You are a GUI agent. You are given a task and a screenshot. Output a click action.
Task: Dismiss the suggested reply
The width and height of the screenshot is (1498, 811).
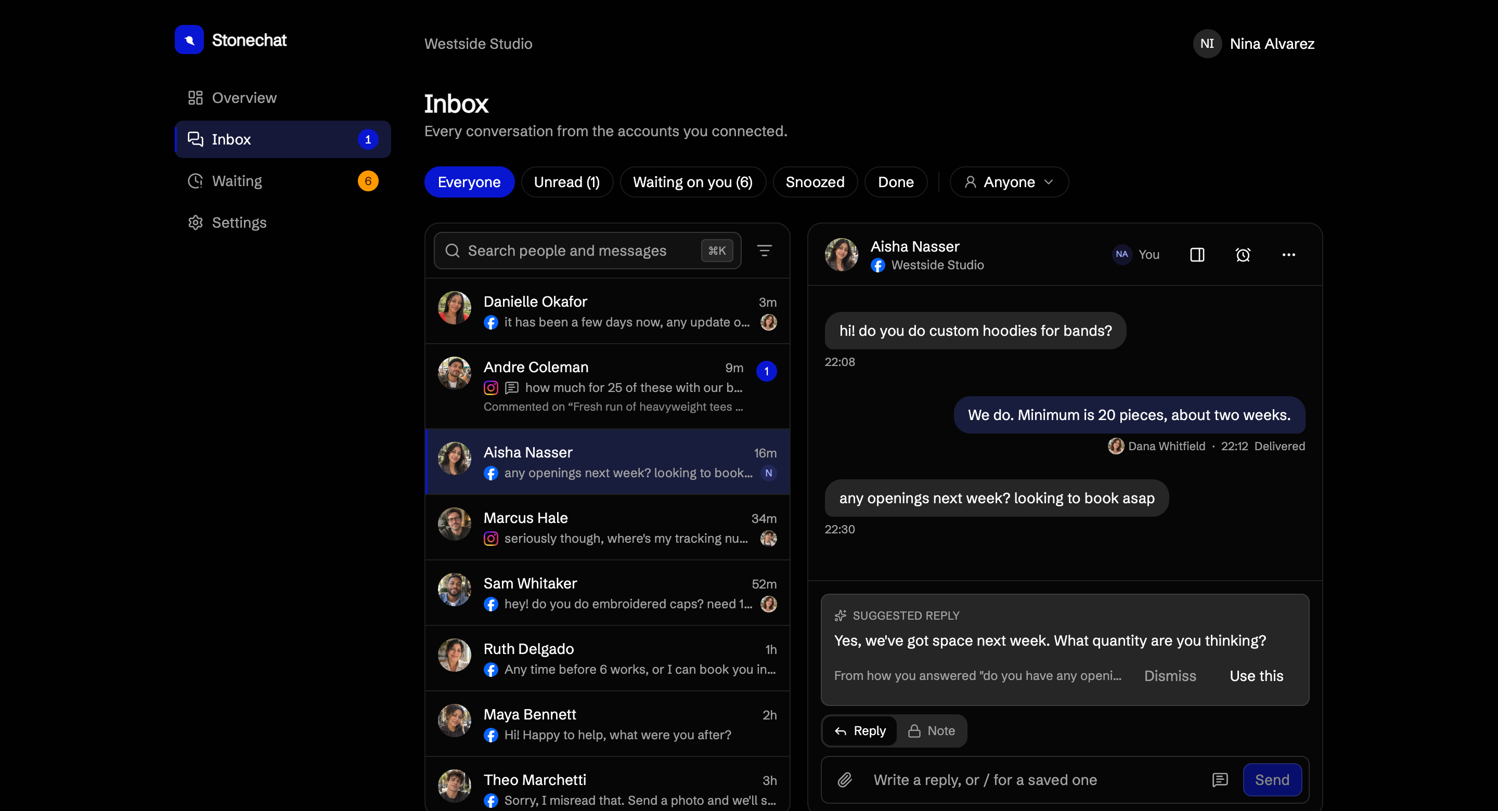point(1170,675)
